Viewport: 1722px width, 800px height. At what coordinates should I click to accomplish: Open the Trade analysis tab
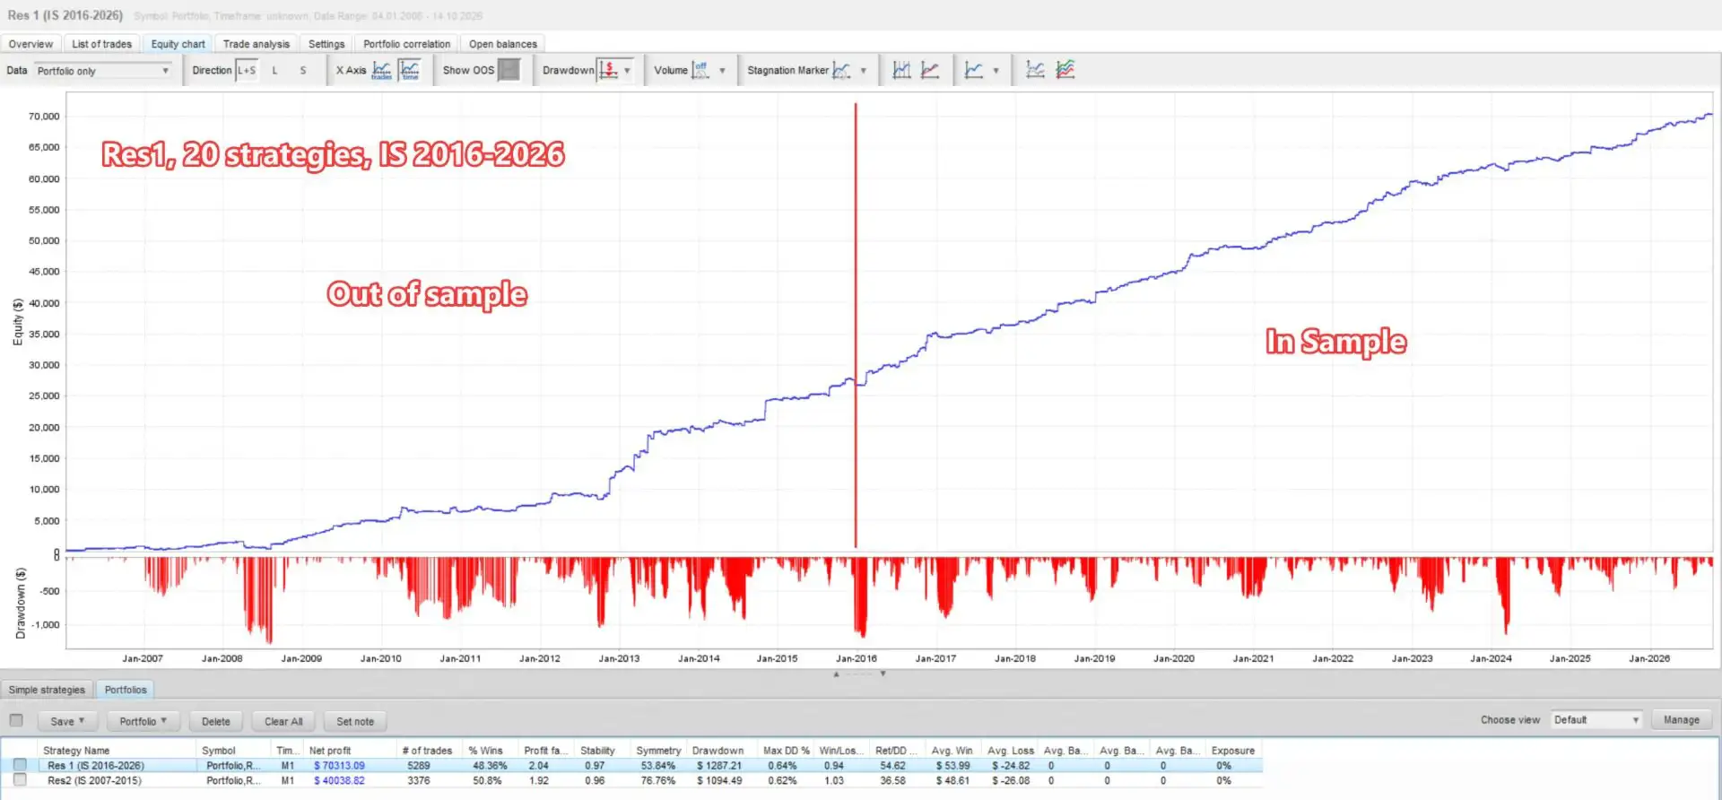[257, 44]
